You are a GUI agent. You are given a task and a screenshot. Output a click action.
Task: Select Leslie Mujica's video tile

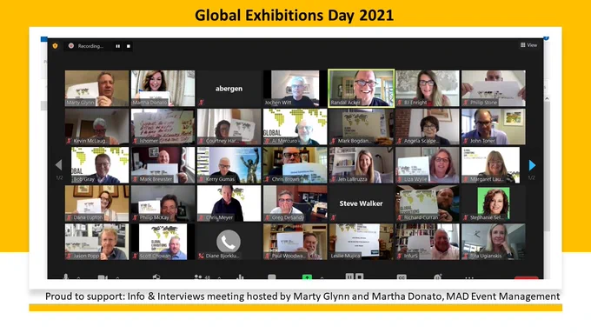click(361, 242)
